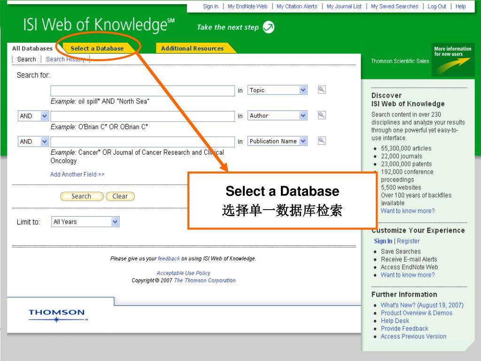Viewport: 481px width, 361px height.
Task: Click Want to know more under Customize
Action: (408, 275)
